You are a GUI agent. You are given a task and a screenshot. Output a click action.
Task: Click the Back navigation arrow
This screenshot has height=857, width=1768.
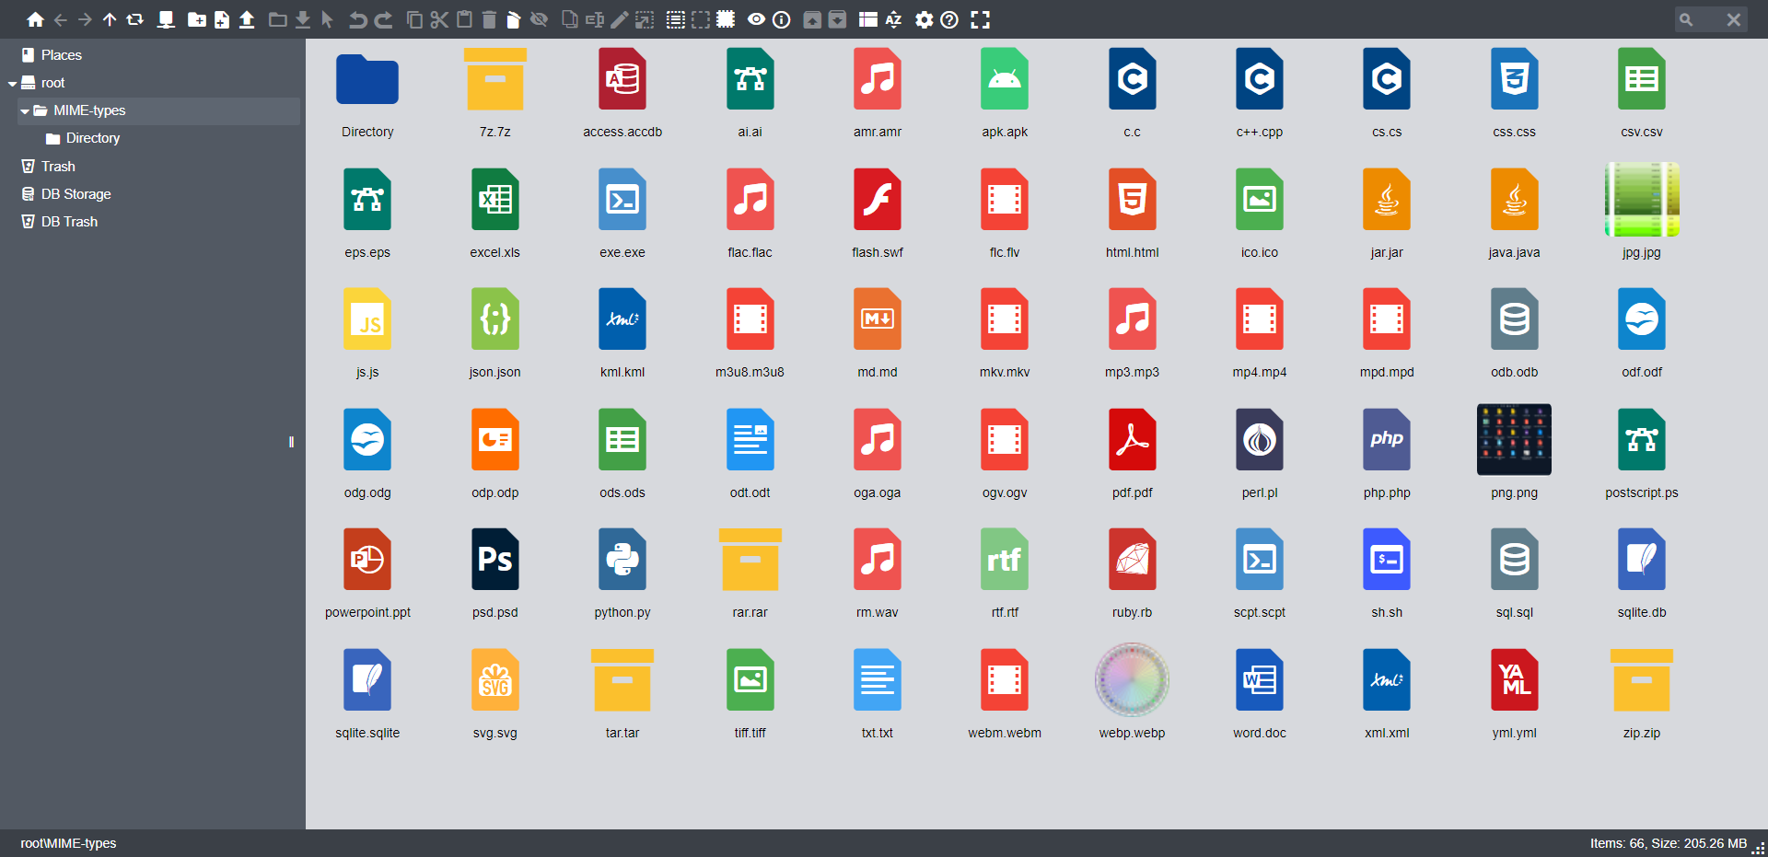point(61,19)
